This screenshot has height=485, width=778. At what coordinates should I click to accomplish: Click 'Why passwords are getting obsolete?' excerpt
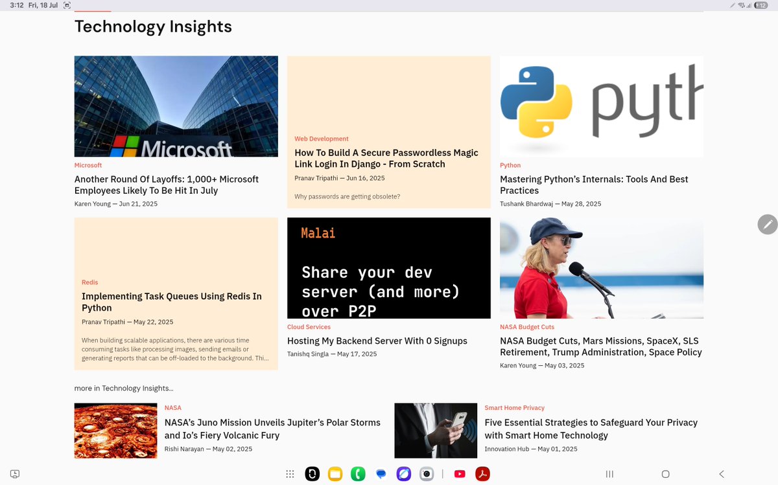pyautogui.click(x=348, y=196)
